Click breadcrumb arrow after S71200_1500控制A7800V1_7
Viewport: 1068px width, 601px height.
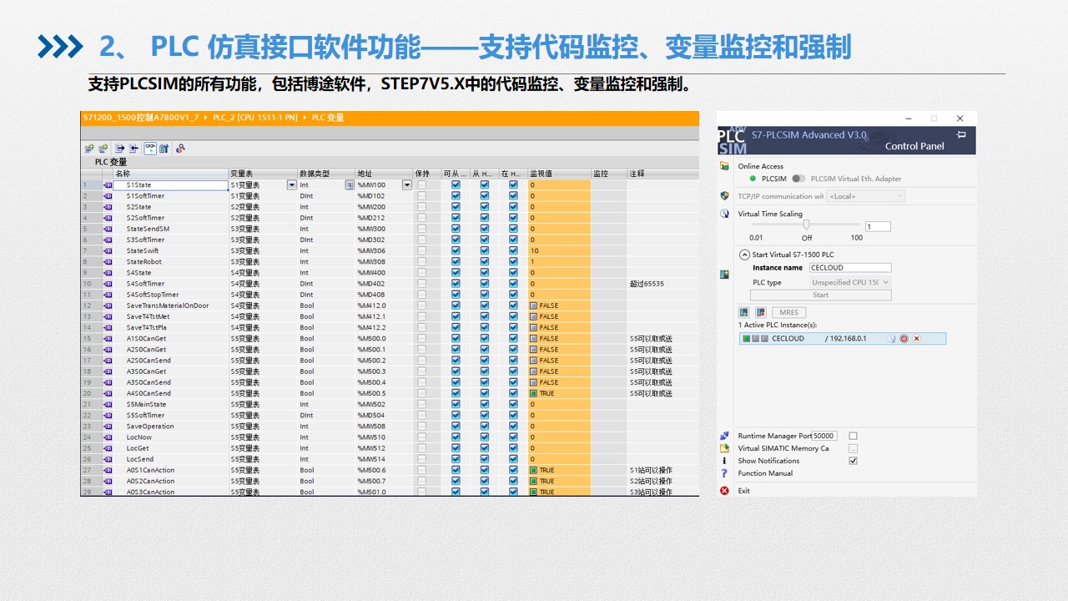(x=205, y=118)
